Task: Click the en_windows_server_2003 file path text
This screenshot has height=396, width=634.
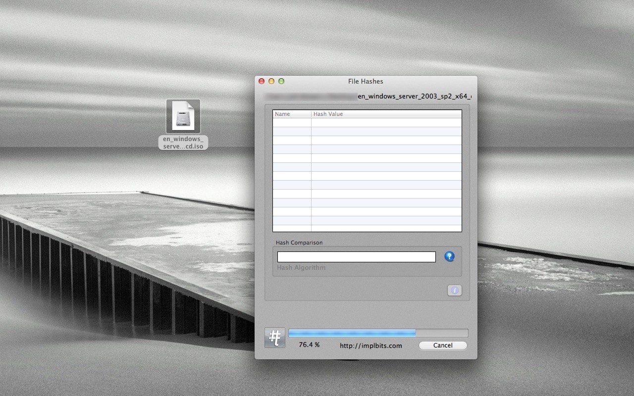Action: [x=414, y=96]
